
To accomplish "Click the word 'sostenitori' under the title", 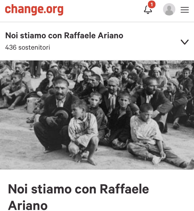I will click(34, 48).
